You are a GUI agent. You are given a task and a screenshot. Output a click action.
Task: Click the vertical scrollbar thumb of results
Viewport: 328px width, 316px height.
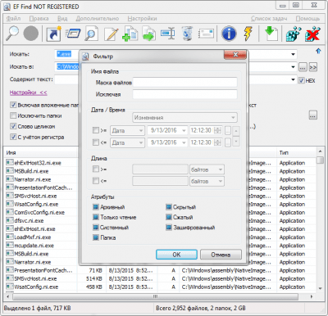click(320, 160)
